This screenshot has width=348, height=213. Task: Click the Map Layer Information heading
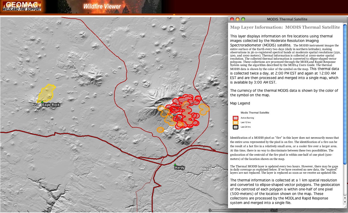(x=285, y=27)
